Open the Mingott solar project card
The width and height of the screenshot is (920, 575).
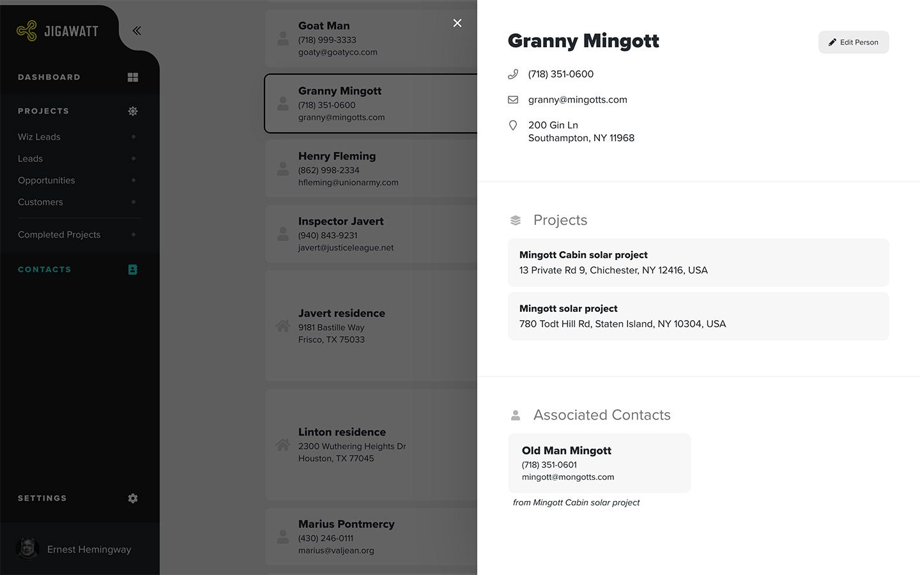[698, 316]
